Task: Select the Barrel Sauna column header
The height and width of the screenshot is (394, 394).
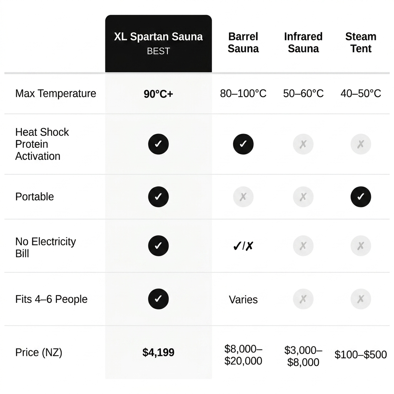Action: 243,42
